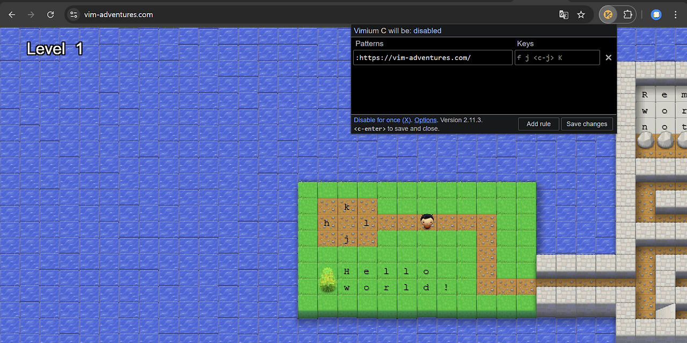
Task: Click the 'w' in world
Action: pyautogui.click(x=347, y=288)
